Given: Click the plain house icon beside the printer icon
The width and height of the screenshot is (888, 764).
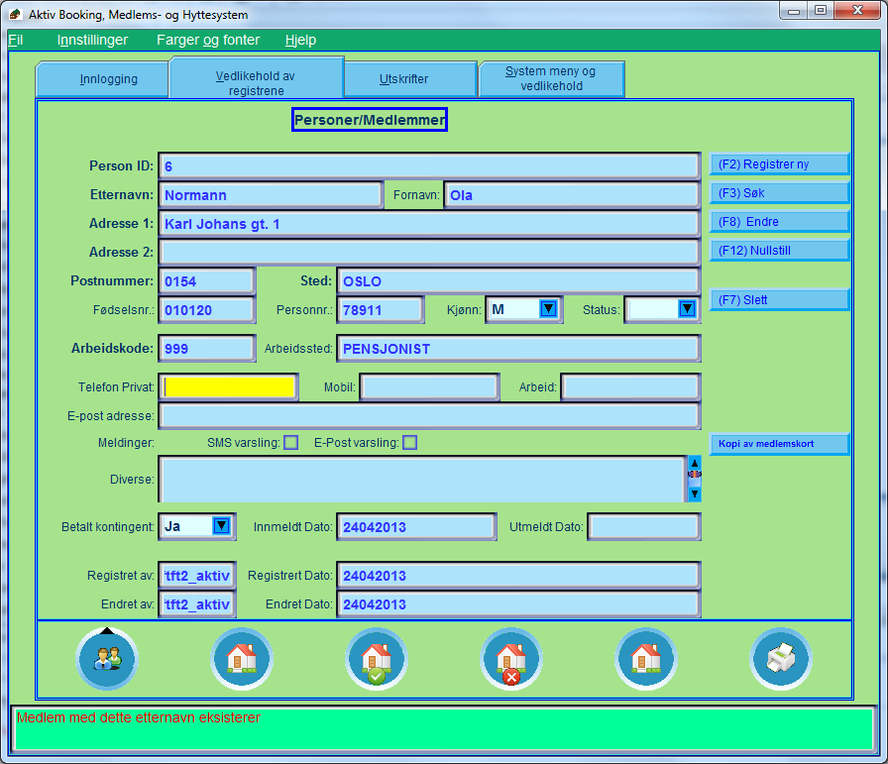Looking at the screenshot, I should 645,659.
